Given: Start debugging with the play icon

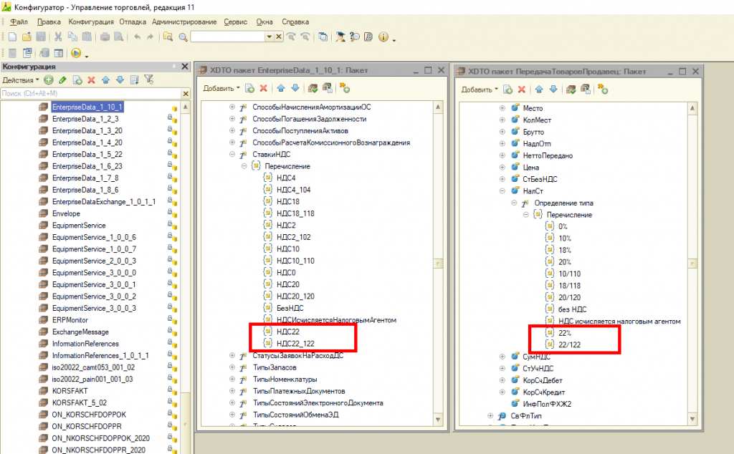Looking at the screenshot, I should [76, 53].
